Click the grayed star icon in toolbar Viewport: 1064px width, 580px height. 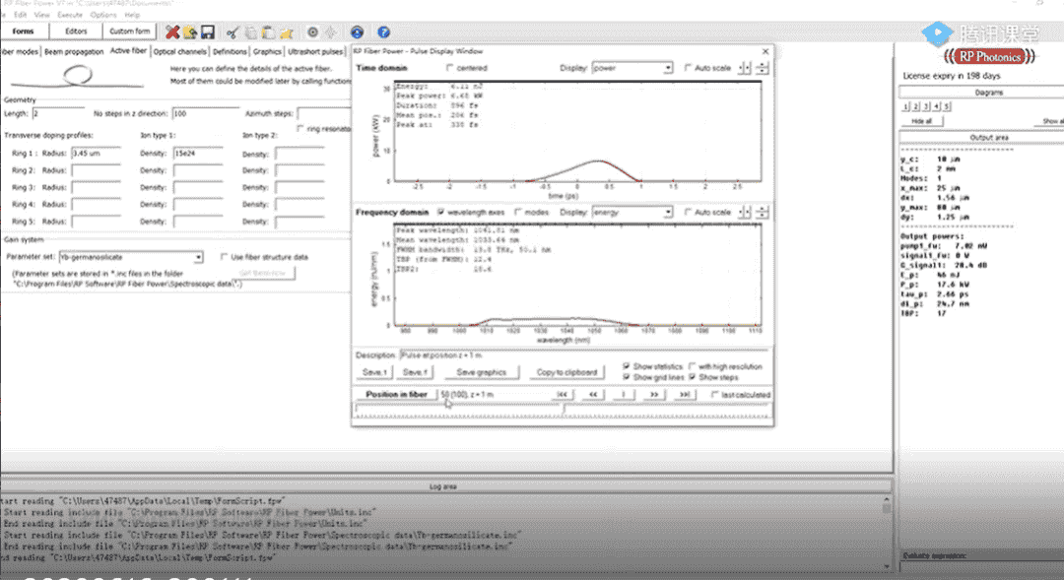[x=330, y=32]
